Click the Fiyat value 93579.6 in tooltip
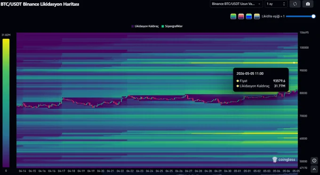 point(279,81)
